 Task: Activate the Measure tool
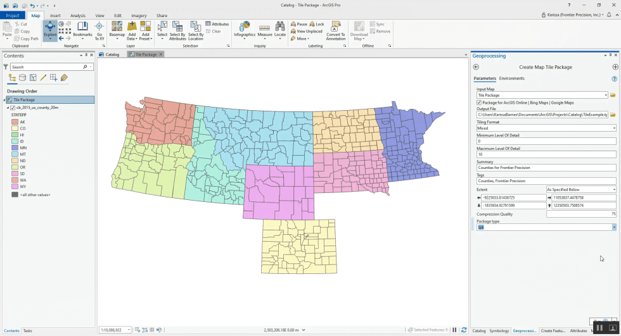(x=265, y=30)
